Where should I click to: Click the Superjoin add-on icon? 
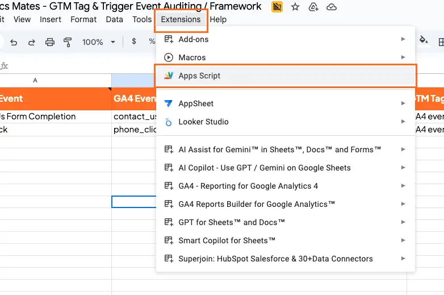coord(169,259)
